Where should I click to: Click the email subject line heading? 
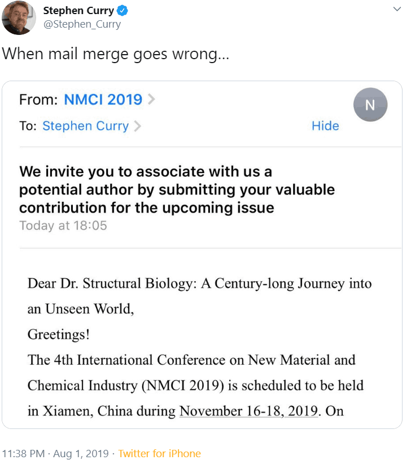tap(177, 189)
